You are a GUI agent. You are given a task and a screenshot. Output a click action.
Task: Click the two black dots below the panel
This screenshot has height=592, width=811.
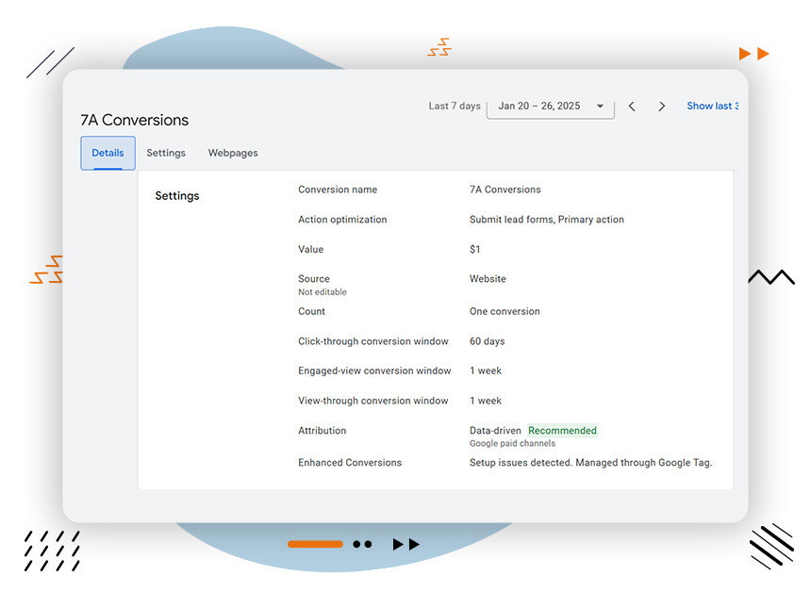[x=362, y=544]
